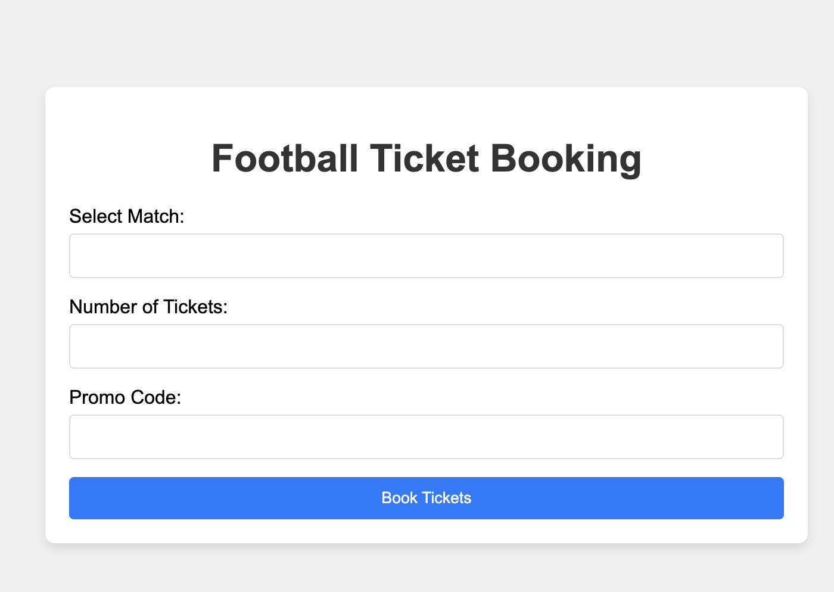
Task: Focus the Number of Tickets field
Action: click(426, 346)
